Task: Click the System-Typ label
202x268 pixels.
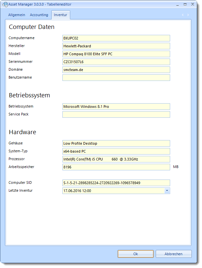Action: [18, 151]
